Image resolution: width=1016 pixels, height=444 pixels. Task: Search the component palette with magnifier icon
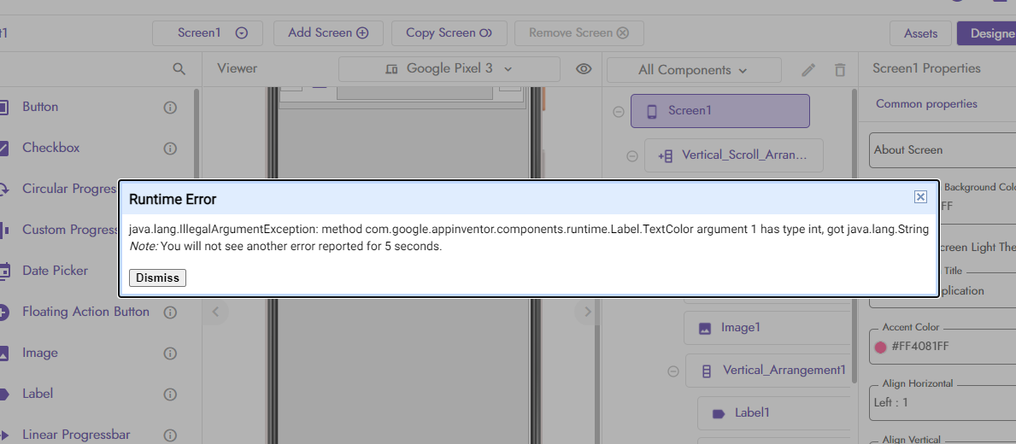179,69
